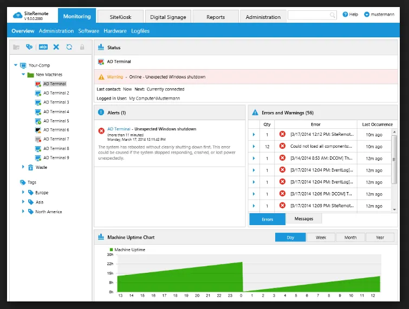Click the Help question mark icon
The width and height of the screenshot is (409, 309).
[x=345, y=14]
